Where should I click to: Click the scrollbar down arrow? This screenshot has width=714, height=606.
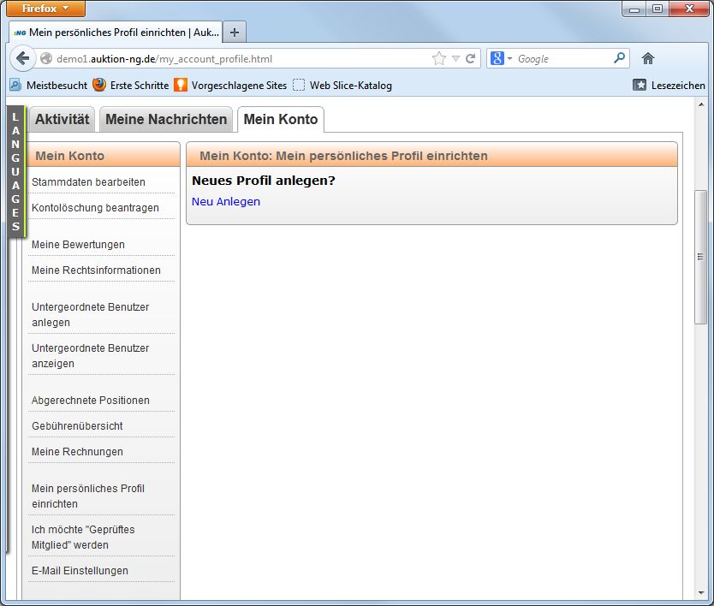click(701, 593)
